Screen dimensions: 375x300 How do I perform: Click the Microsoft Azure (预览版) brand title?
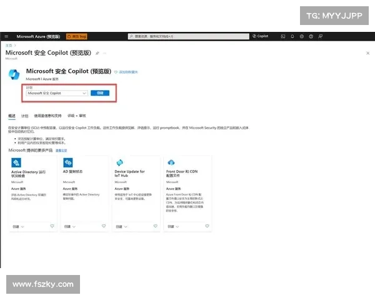[x=38, y=37]
